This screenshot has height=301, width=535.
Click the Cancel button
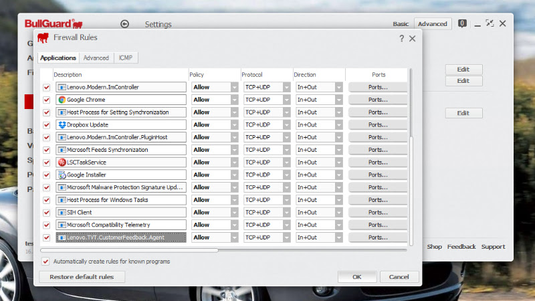click(x=399, y=277)
